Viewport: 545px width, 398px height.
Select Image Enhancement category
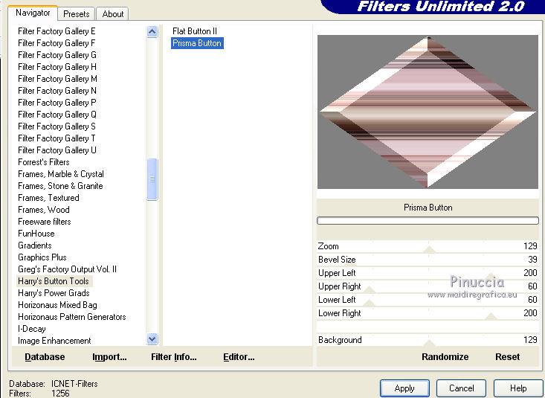tap(54, 341)
